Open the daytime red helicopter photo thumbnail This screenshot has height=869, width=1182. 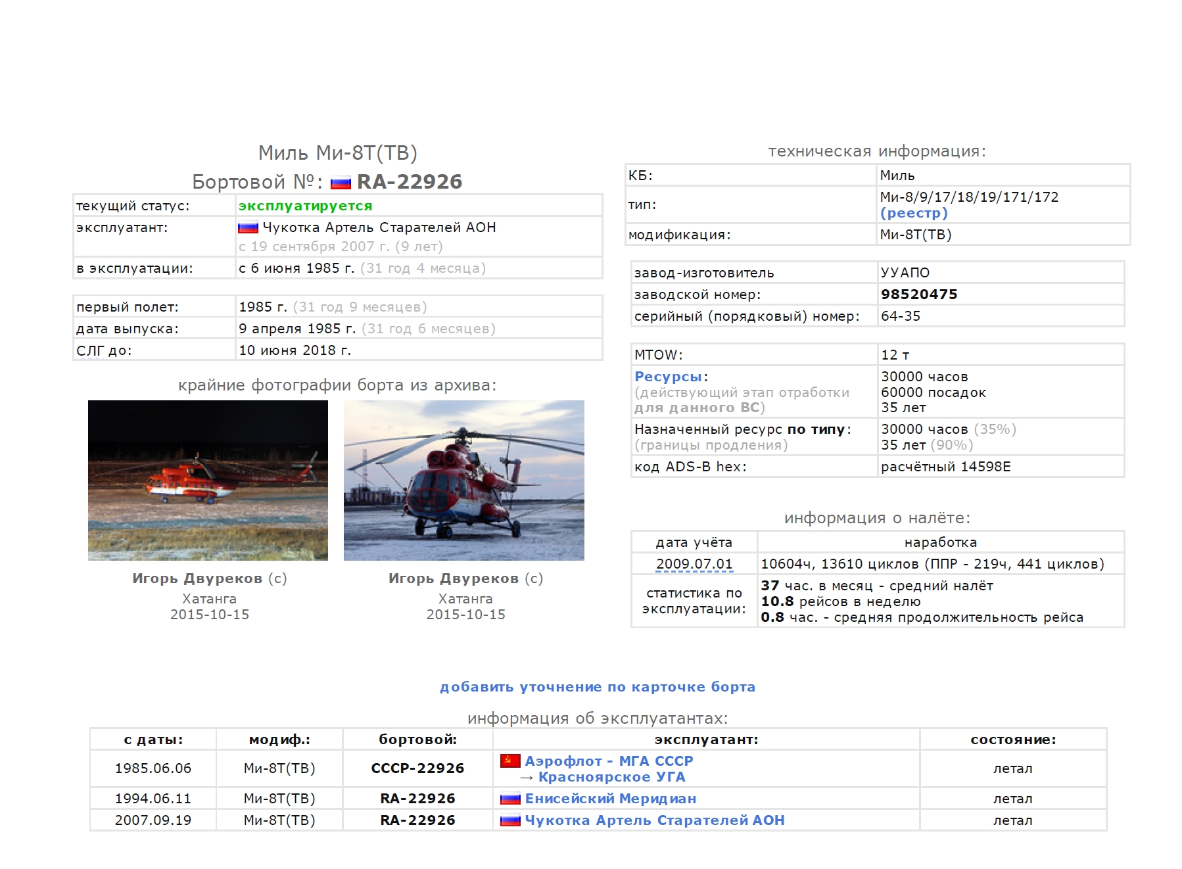tap(463, 480)
